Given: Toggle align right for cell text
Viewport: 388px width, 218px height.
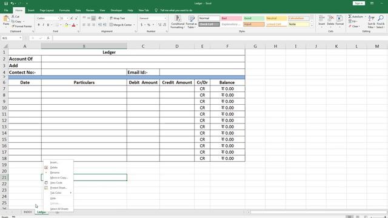Looking at the screenshot, I should point(93,25).
